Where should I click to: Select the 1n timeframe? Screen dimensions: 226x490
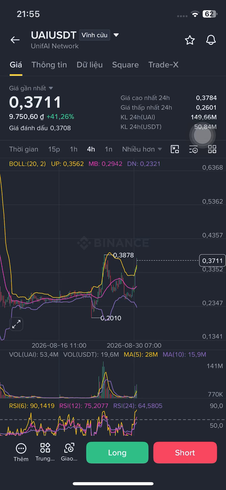(109, 149)
